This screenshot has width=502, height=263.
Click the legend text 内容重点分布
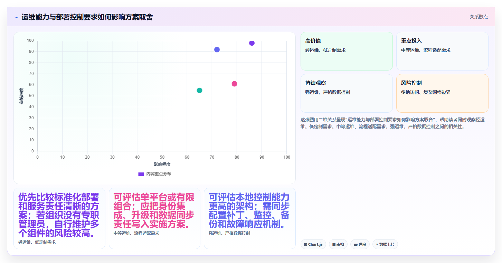(159, 174)
